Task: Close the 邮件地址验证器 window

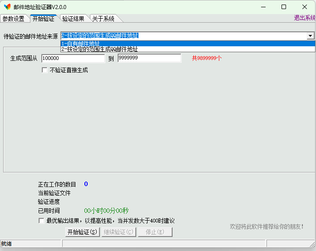Action: coord(305,7)
